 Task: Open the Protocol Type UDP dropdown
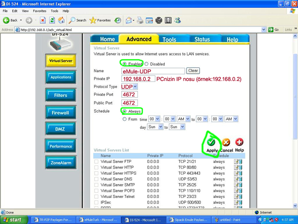[129, 87]
